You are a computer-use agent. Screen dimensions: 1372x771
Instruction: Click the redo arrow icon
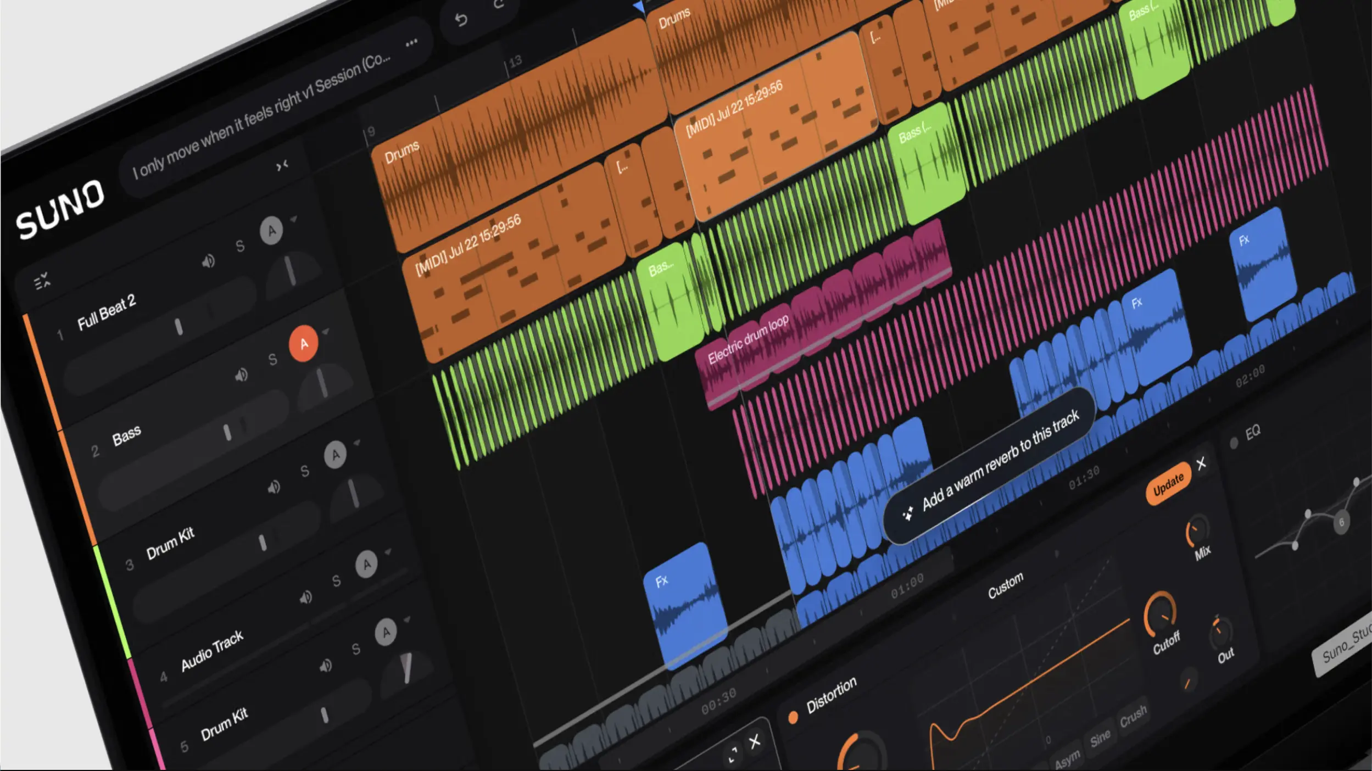click(x=499, y=4)
